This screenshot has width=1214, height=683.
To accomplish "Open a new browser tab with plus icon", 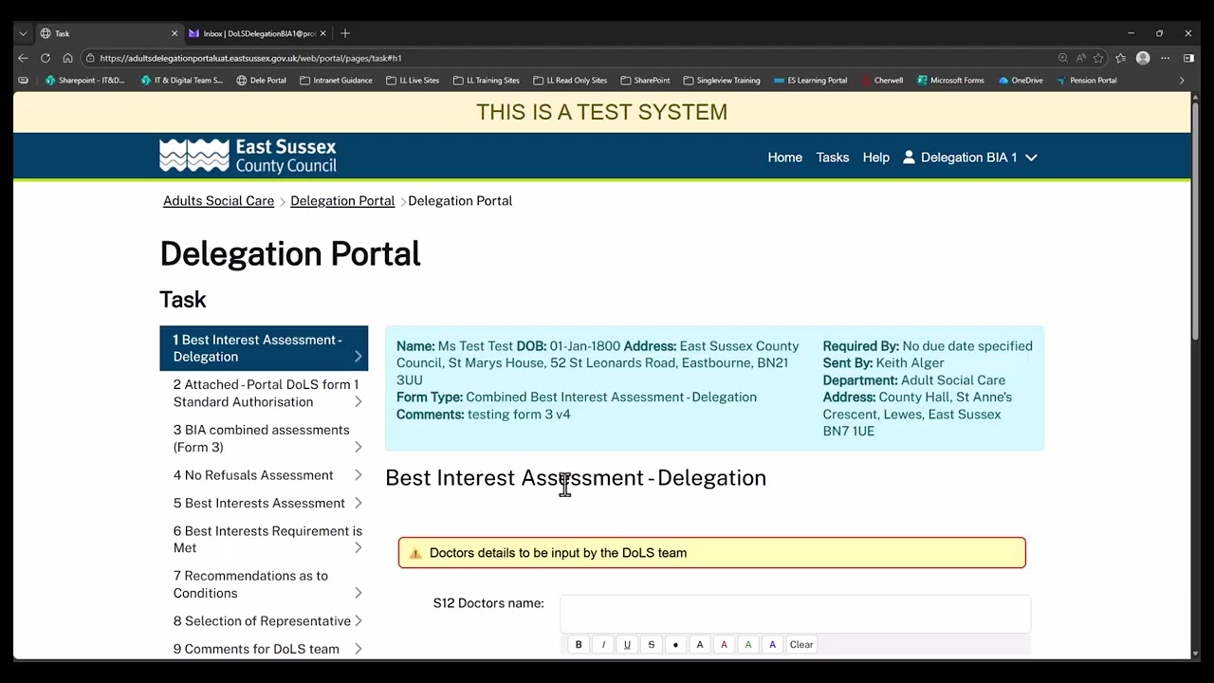I will [x=345, y=33].
